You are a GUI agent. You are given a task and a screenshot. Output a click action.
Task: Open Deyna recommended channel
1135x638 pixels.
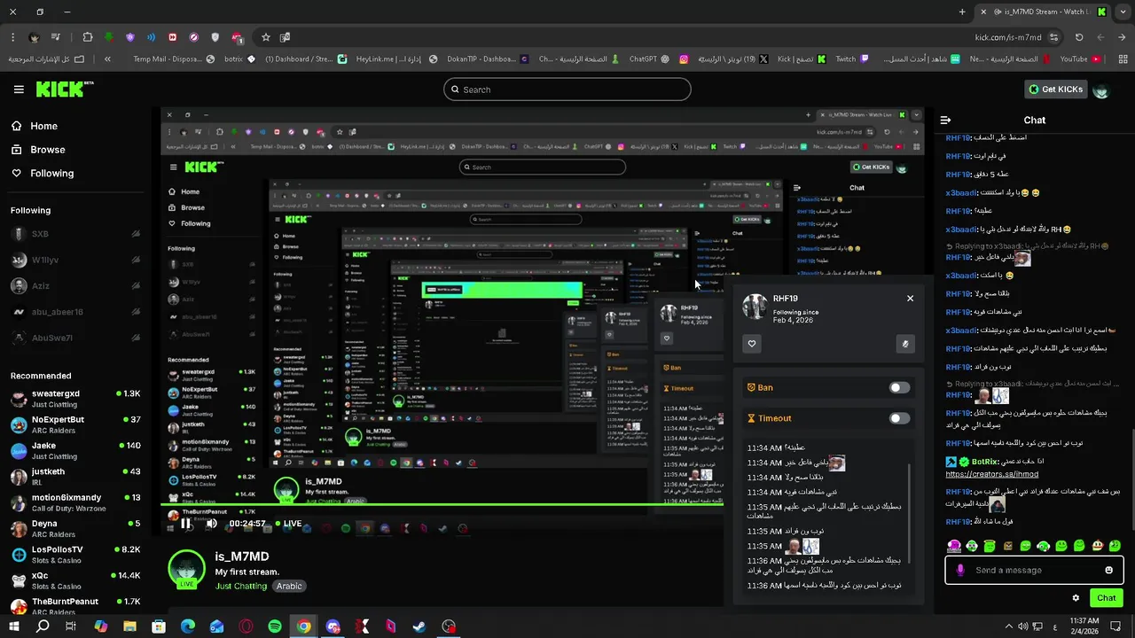[75, 528]
